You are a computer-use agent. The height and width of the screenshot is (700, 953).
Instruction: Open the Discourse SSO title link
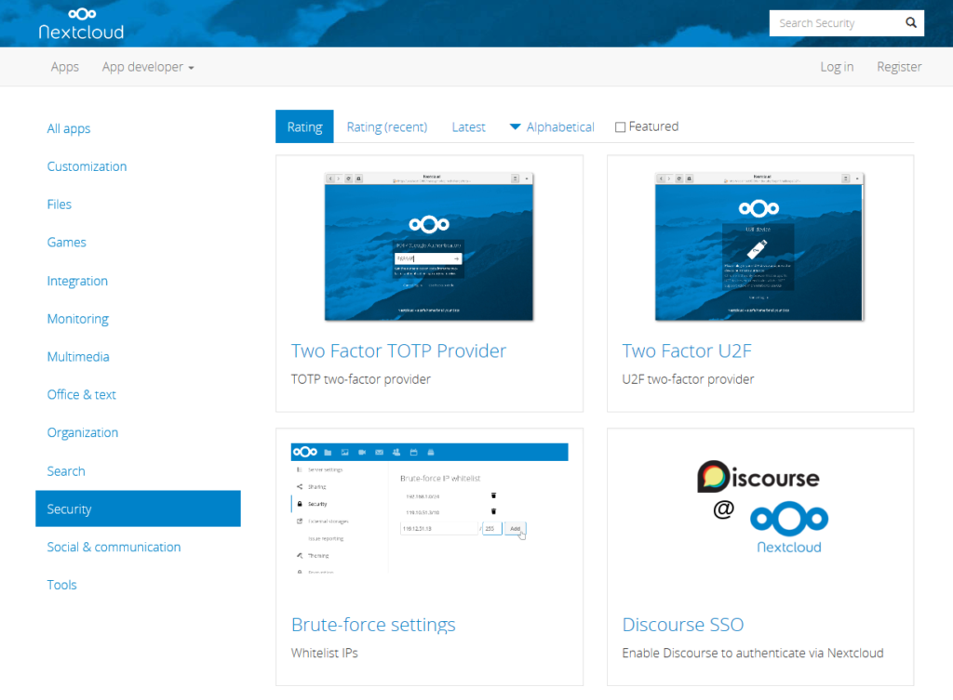click(682, 625)
